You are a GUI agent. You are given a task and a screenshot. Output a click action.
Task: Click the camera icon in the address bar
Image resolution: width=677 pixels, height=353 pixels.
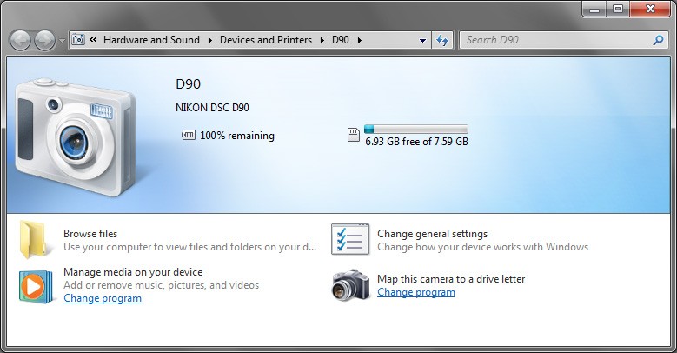coord(78,40)
